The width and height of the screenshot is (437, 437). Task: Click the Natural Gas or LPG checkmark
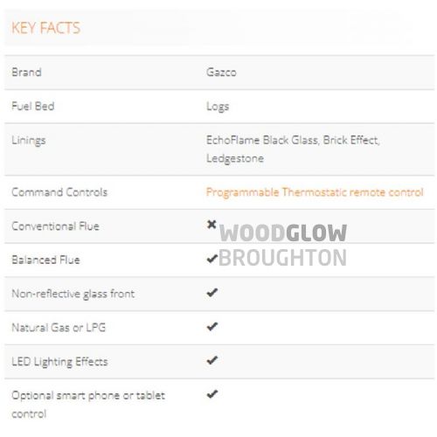[212, 326]
